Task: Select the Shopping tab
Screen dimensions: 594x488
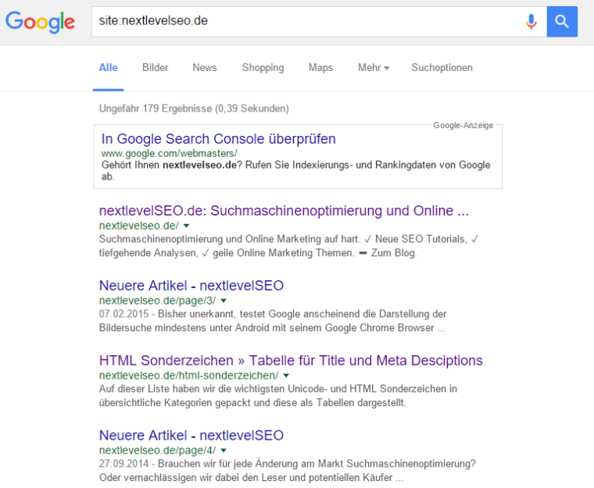Action: 263,68
